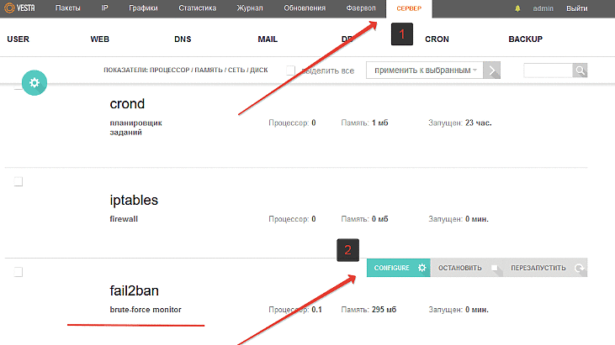The image size is (615, 345).
Task: Check the iptables service checkbox
Action: [x=19, y=181]
